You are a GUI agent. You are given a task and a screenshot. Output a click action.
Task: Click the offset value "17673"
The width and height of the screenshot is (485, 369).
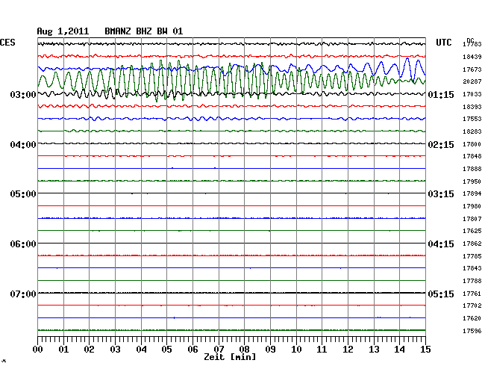tap(472, 69)
